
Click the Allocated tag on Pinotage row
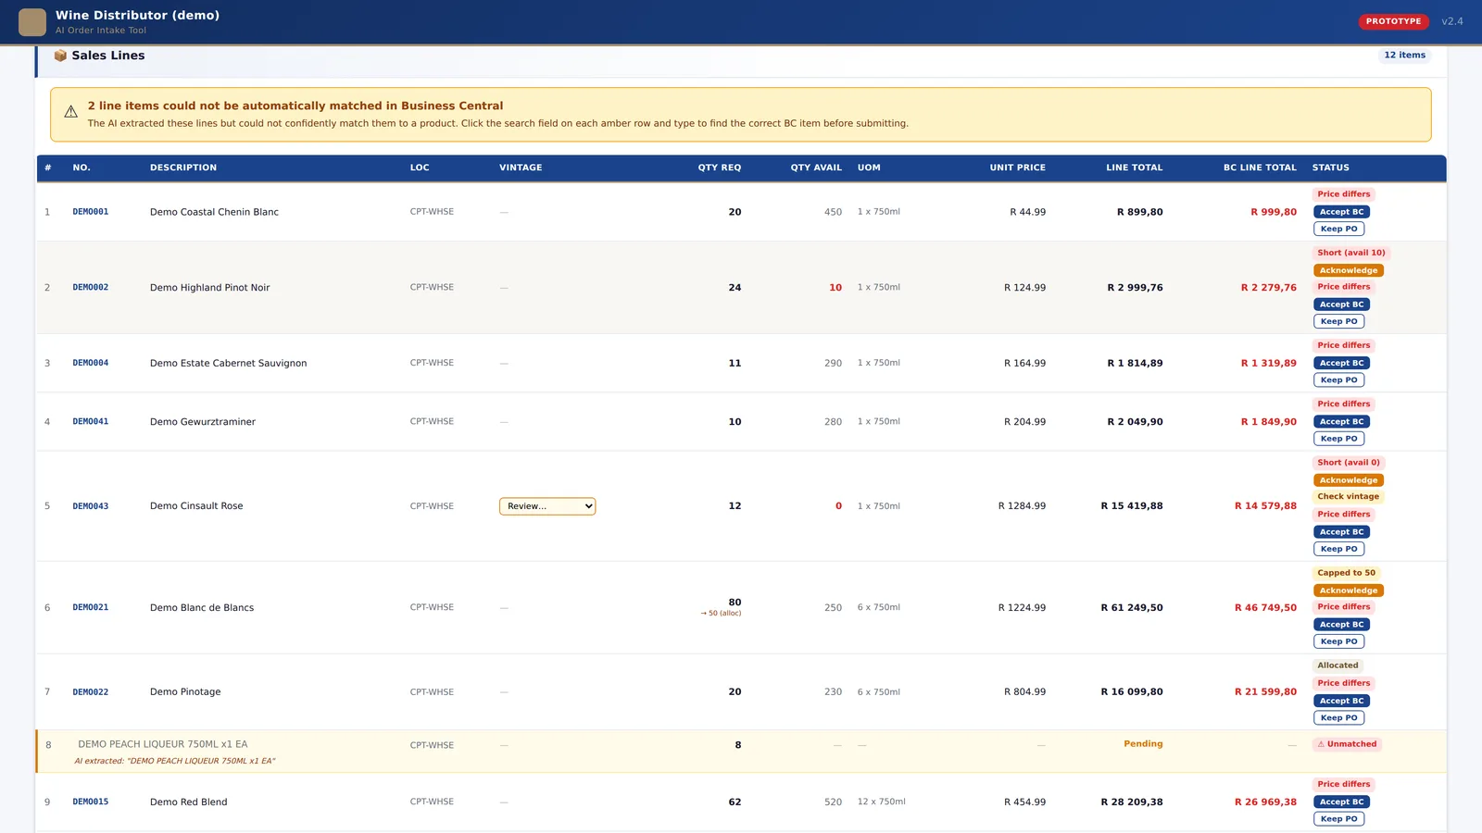[1338, 665]
